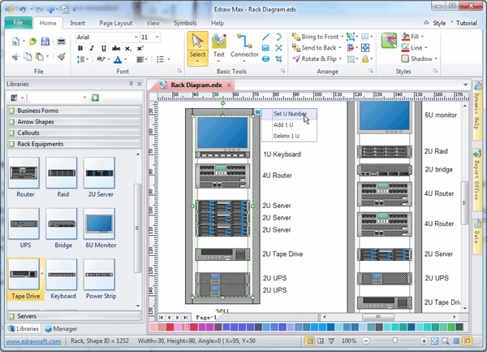Toggle Bold text formatting
The height and width of the screenshot is (352, 487).
[80, 48]
